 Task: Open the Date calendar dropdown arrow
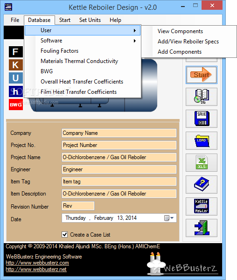pyautogui.click(x=172, y=218)
